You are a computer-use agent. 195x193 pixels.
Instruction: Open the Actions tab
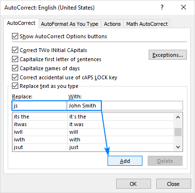112,24
